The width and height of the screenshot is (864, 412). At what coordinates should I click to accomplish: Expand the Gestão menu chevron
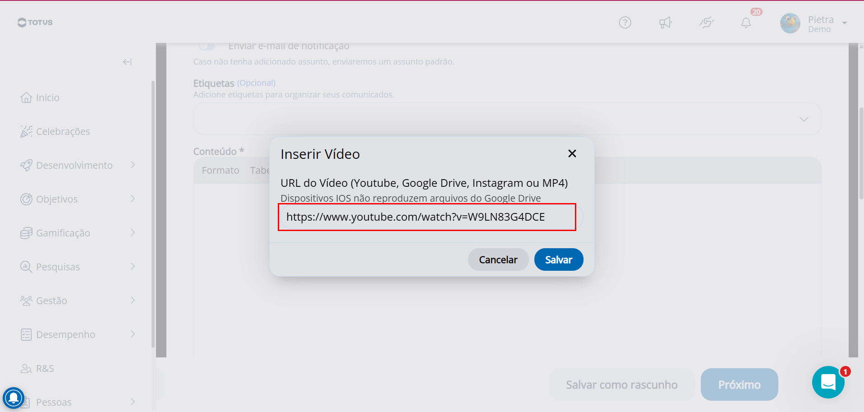(x=133, y=301)
